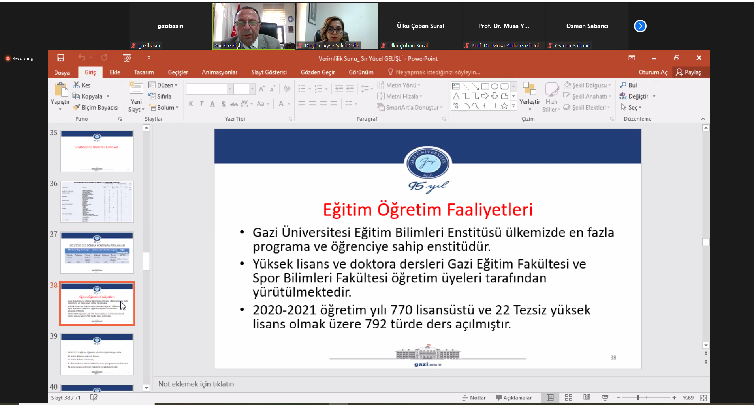Image resolution: width=754 pixels, height=405 pixels.
Task: Open the Bölüm section dropdown
Action: 163,107
